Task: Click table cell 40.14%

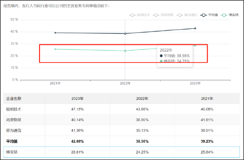Action: click(x=78, y=120)
